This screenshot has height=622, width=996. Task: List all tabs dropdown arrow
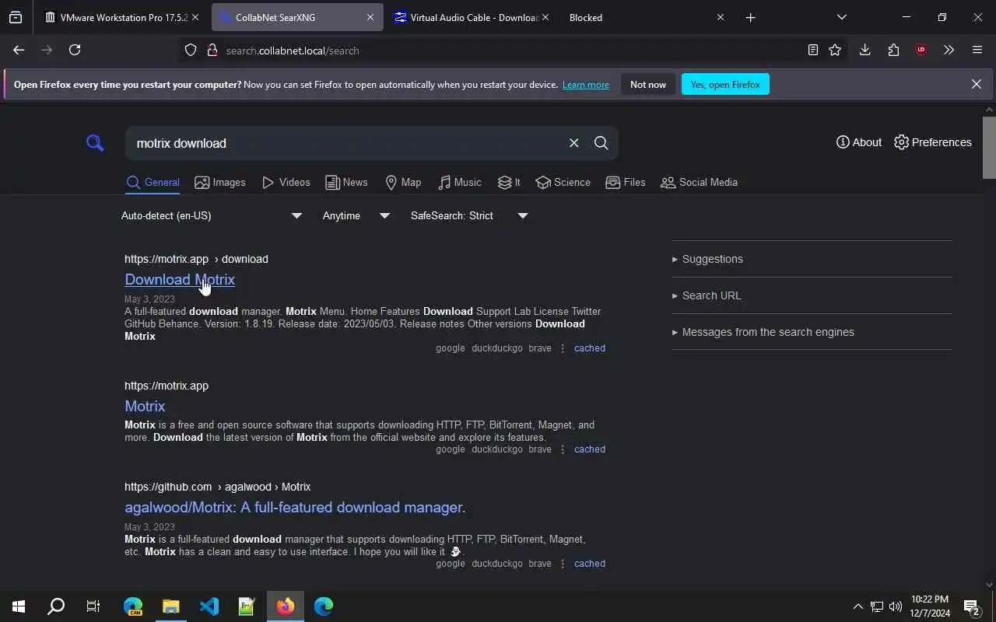(x=841, y=17)
